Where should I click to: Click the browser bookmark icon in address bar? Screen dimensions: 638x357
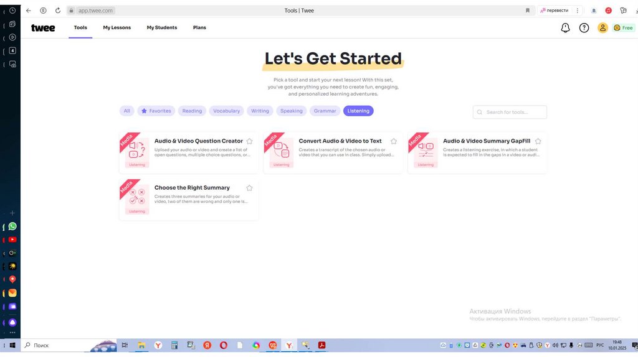click(528, 11)
